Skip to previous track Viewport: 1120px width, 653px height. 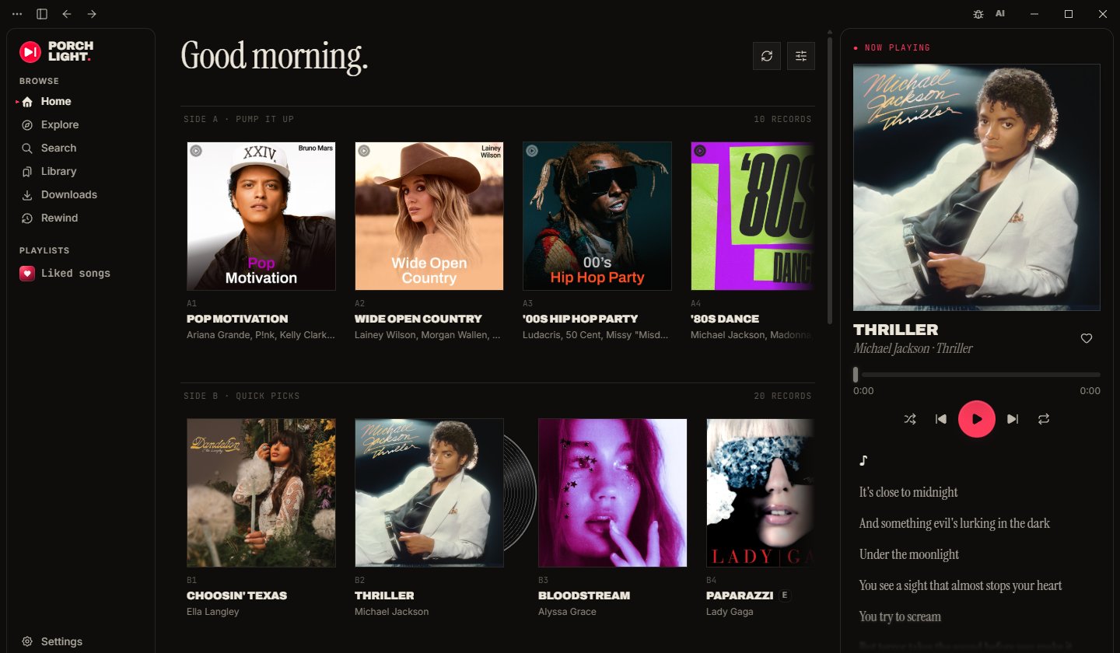pos(941,419)
